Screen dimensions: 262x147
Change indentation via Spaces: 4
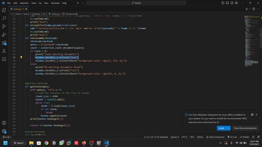(x=175, y=137)
